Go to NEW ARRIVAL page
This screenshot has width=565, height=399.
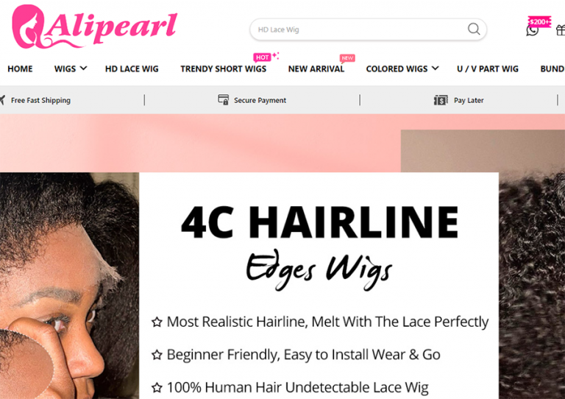316,69
